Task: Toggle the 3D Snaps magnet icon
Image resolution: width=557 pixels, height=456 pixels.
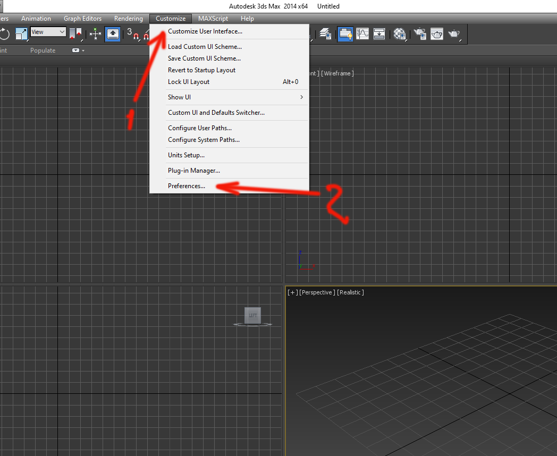Action: [133, 34]
